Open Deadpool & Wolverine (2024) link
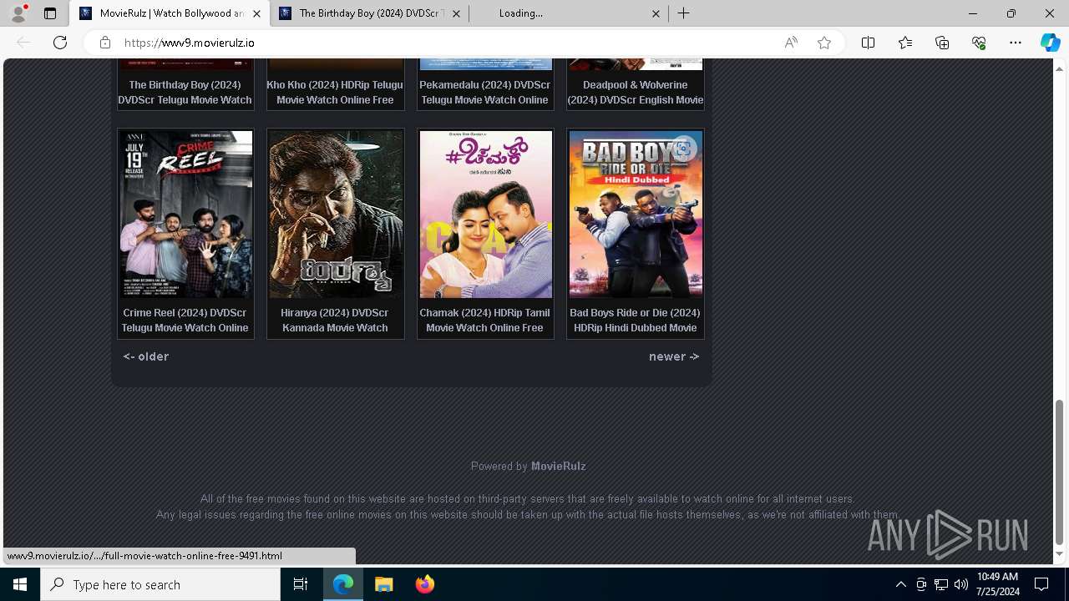Screen dimensions: 1069x601 pyautogui.click(x=636, y=92)
